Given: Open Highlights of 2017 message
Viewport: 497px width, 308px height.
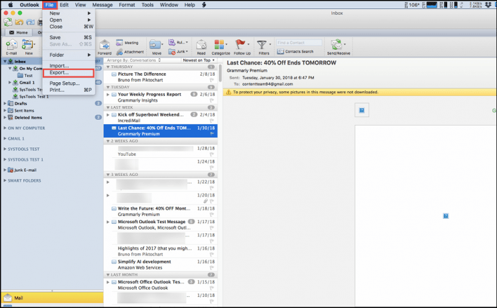Looking at the screenshot, I should pos(160,251).
